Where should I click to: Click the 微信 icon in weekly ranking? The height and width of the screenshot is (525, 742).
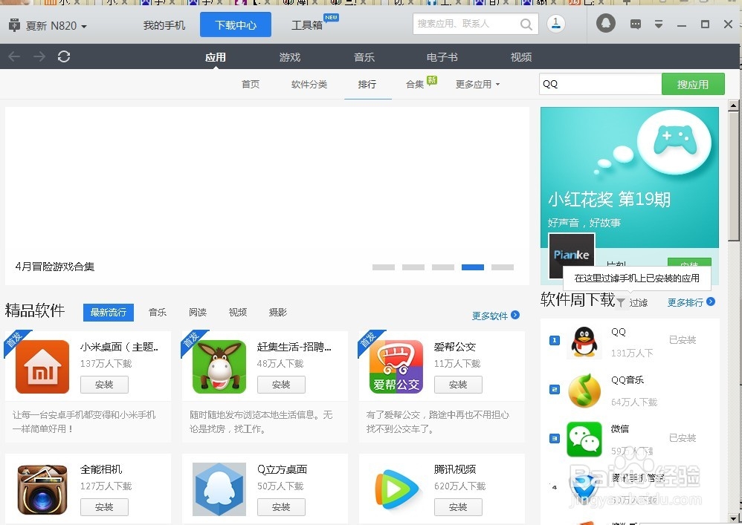pyautogui.click(x=584, y=440)
